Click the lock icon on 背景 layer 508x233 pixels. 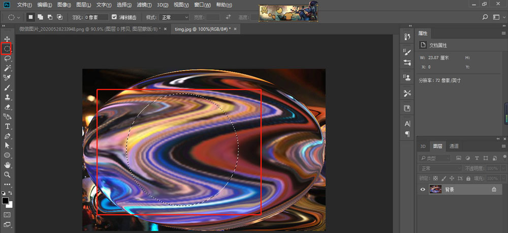click(494, 189)
